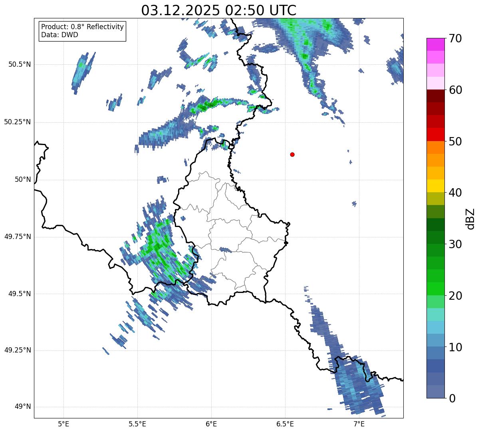
Task: Click the 49.25°N latitude label
Action: [x=17, y=350]
